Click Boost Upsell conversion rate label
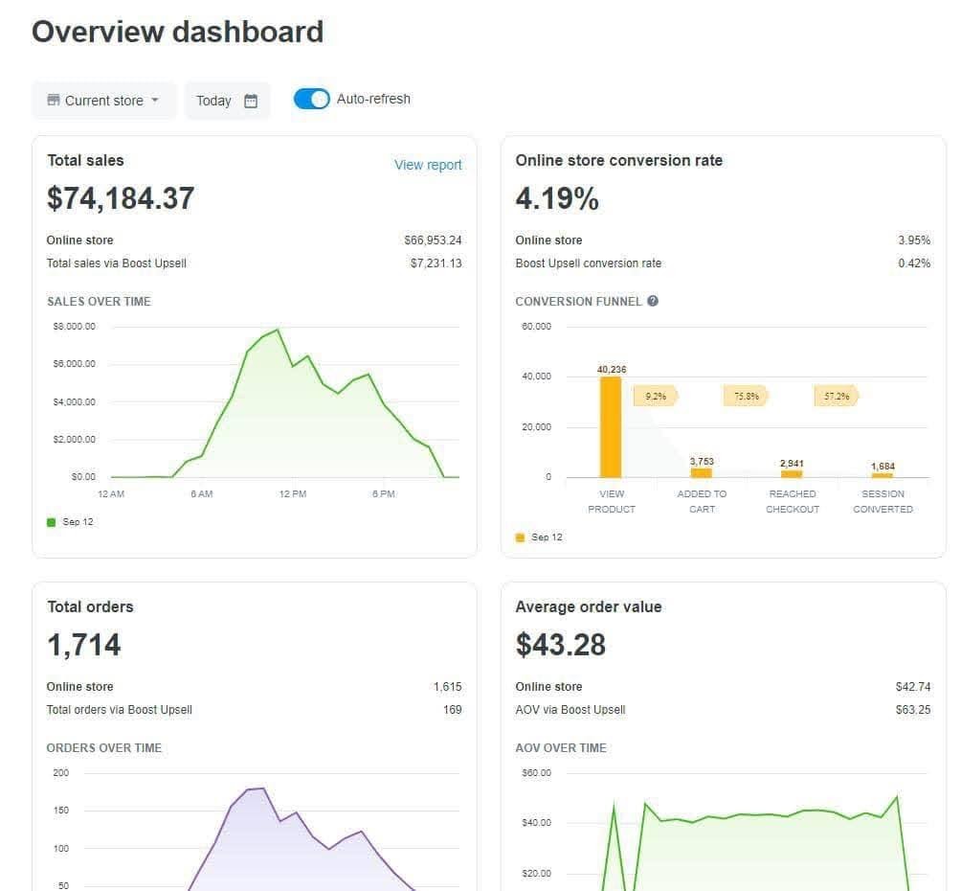 (x=589, y=263)
